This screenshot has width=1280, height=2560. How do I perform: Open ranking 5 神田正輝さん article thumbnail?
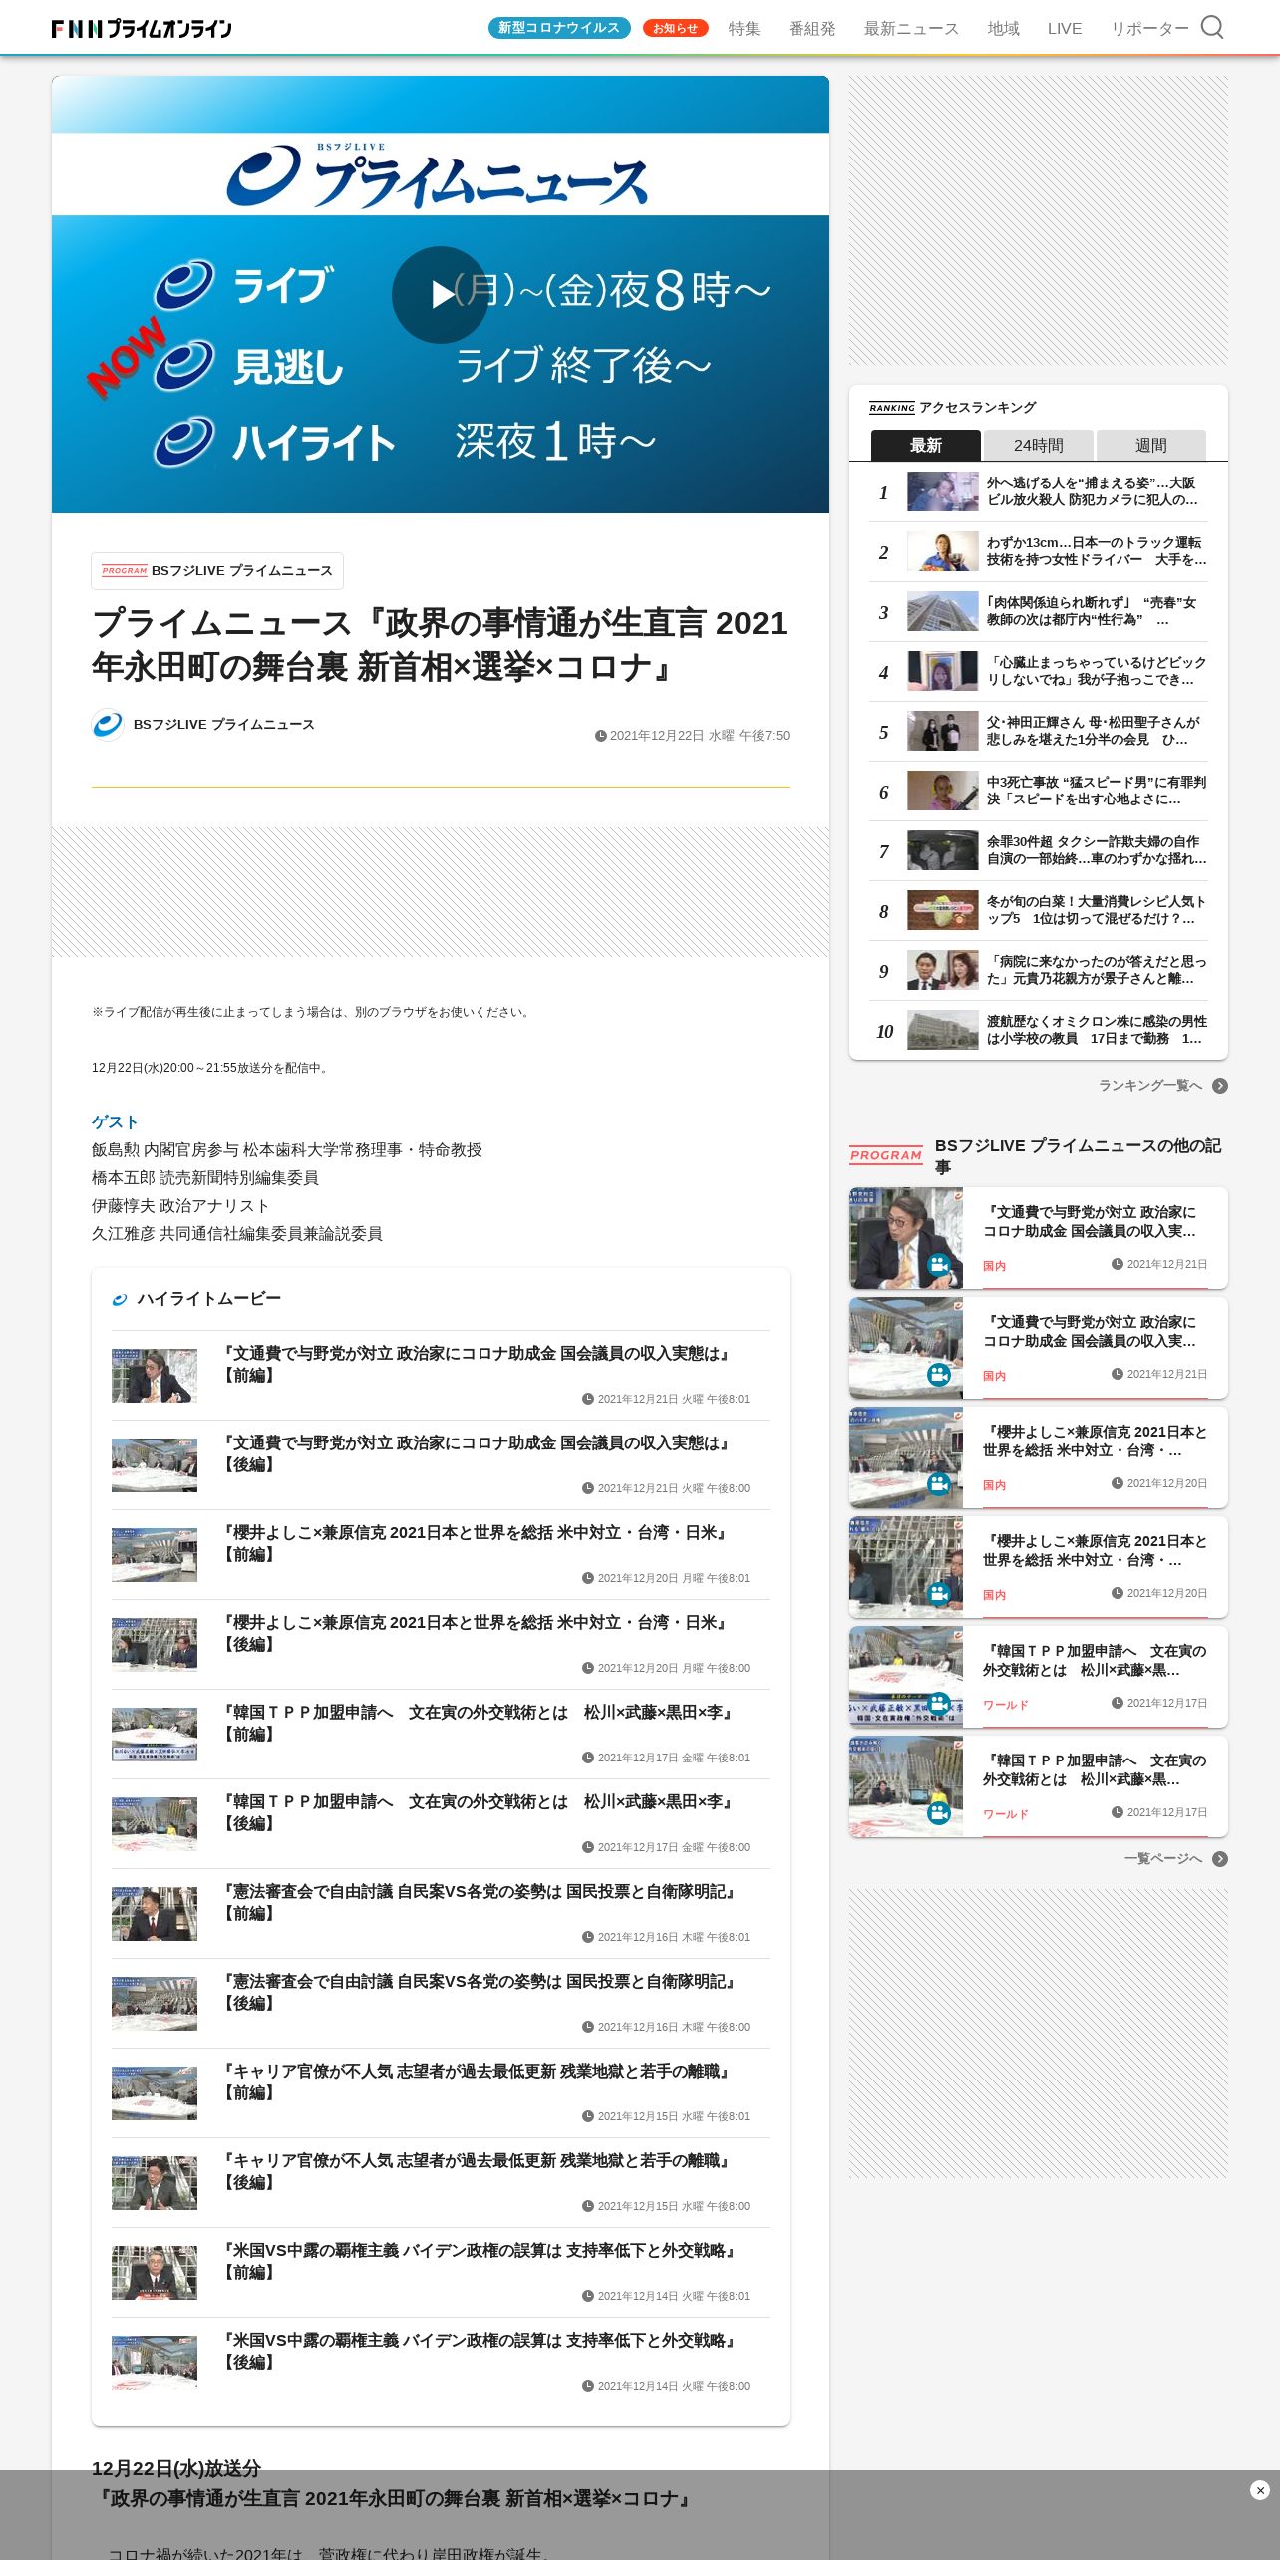pyautogui.click(x=942, y=731)
